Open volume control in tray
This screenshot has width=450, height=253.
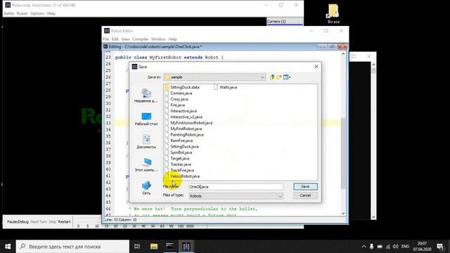395,247
